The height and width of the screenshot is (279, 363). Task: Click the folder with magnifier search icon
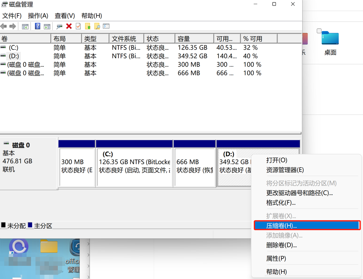click(x=97, y=27)
